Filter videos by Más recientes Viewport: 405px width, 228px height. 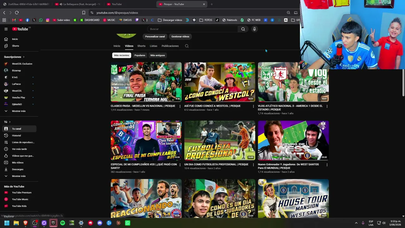pyautogui.click(x=121, y=55)
